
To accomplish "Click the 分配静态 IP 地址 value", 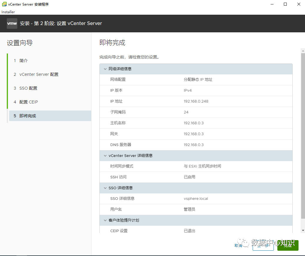I will 198,79.
